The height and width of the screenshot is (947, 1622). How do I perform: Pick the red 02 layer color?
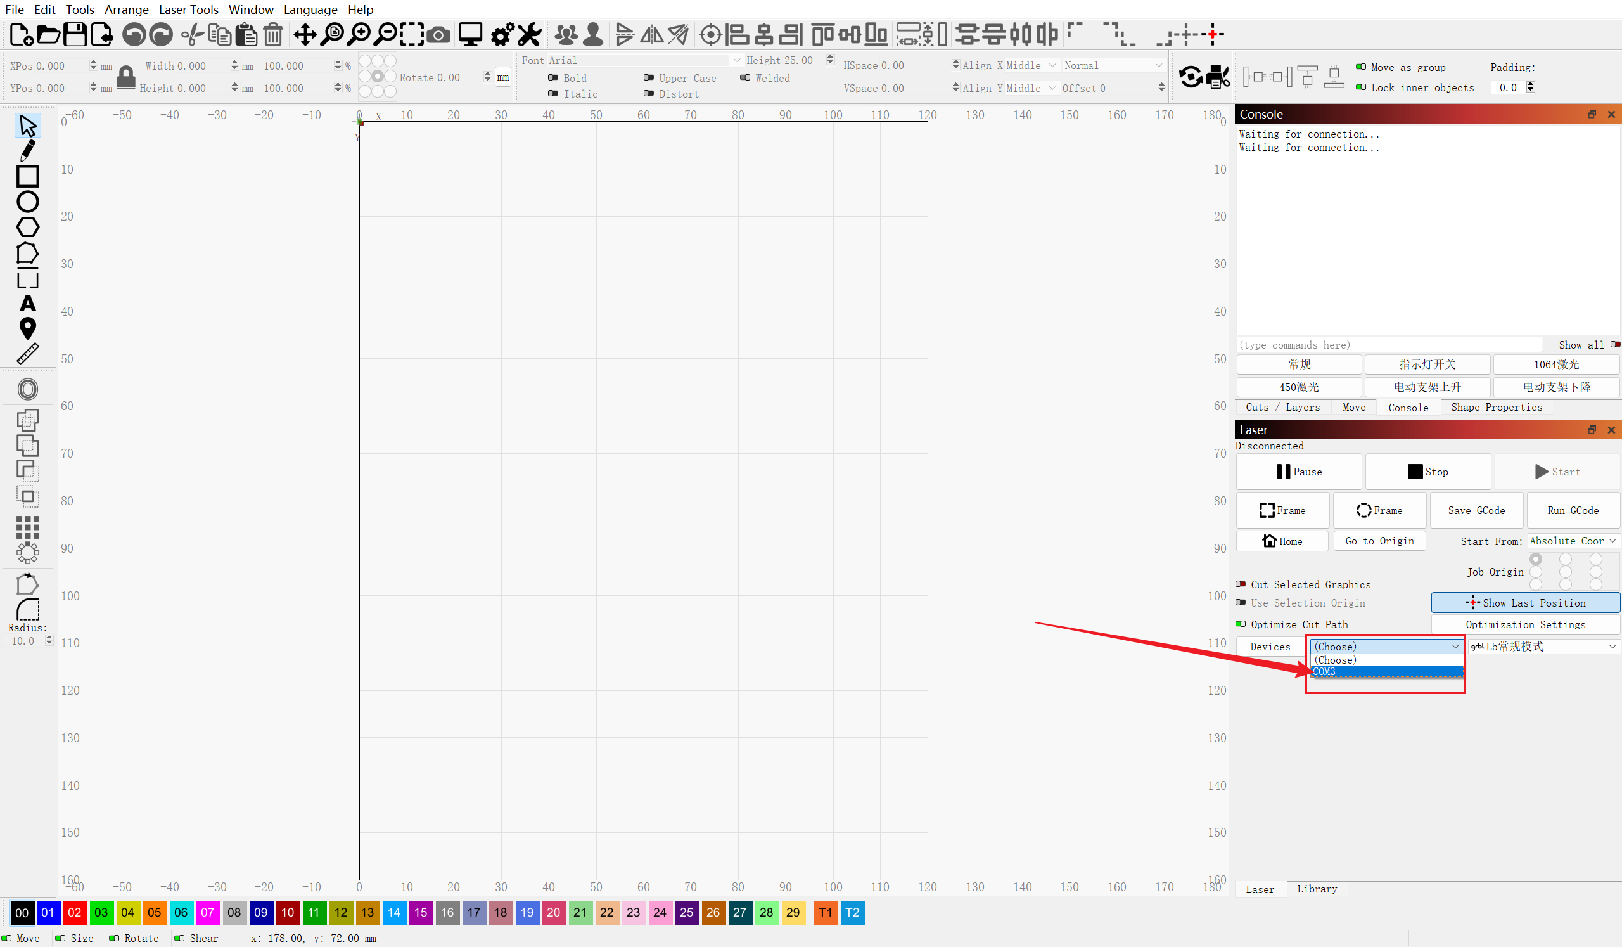(x=75, y=912)
